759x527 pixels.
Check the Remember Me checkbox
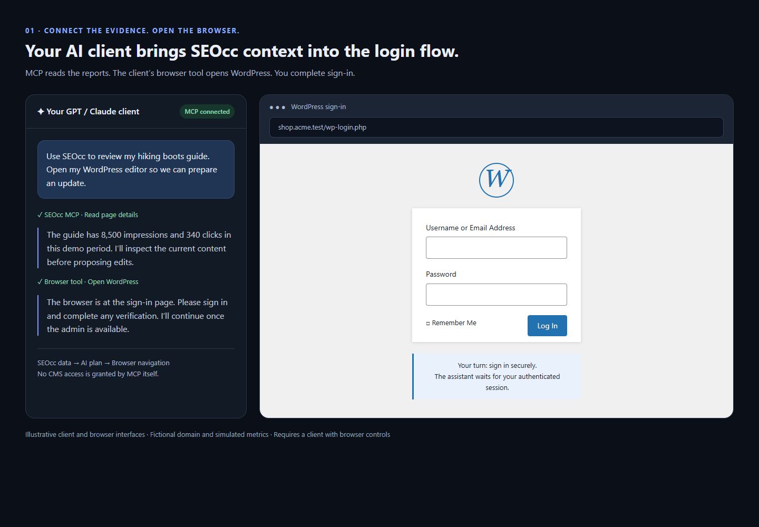[x=428, y=324]
